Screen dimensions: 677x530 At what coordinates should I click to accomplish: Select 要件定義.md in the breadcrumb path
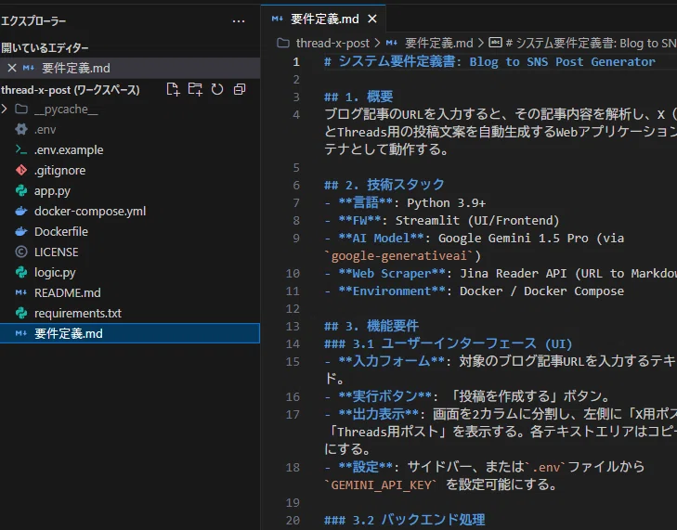click(438, 43)
